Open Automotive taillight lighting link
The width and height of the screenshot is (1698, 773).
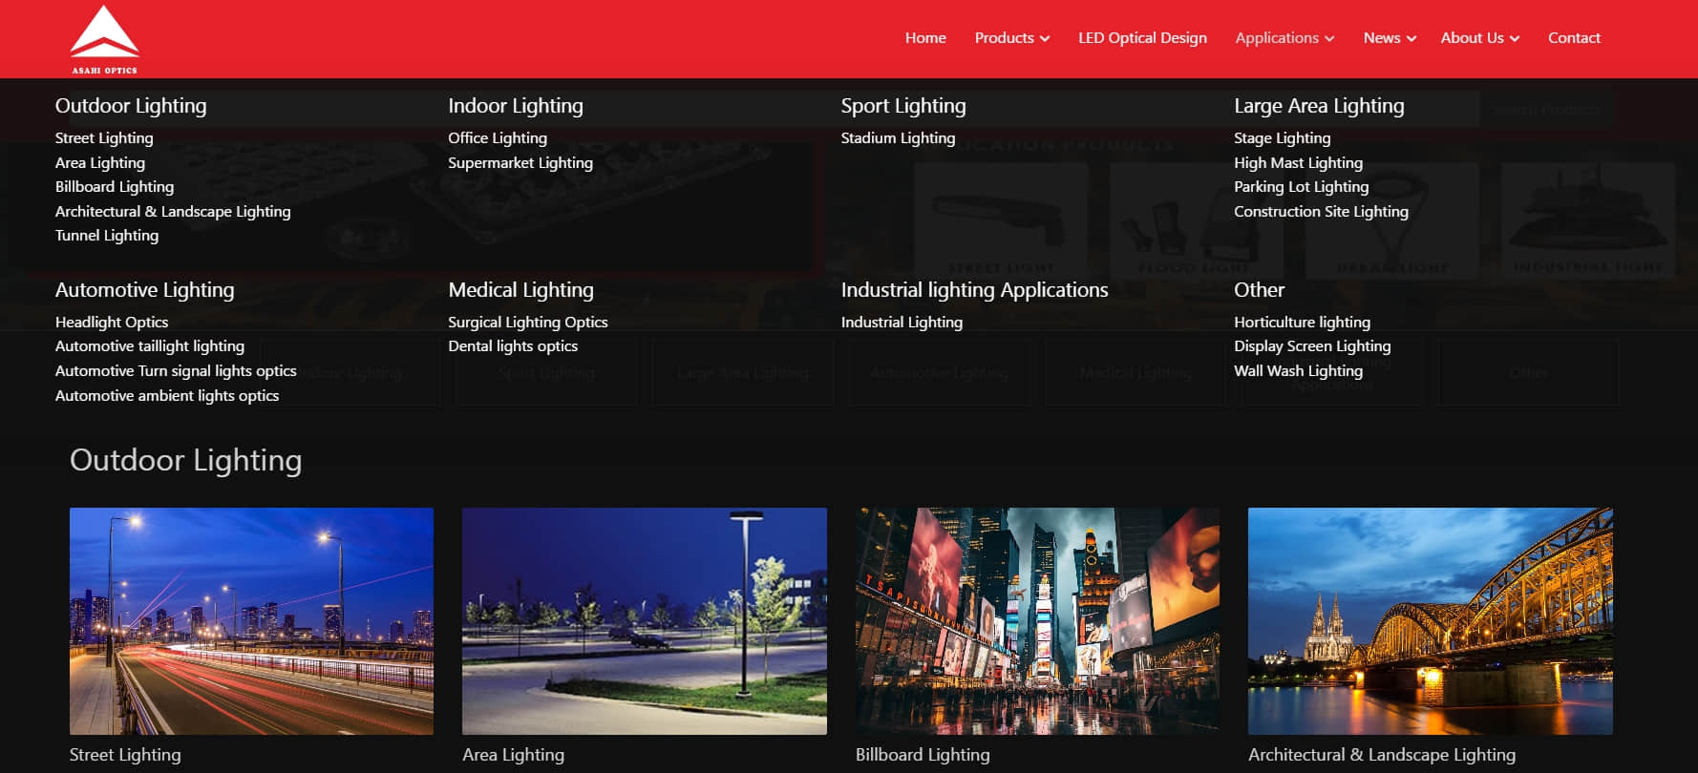tap(150, 346)
